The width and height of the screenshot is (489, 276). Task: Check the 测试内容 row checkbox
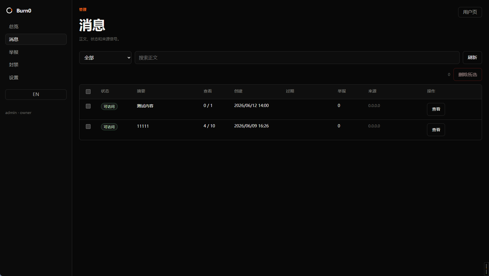pyautogui.click(x=88, y=106)
